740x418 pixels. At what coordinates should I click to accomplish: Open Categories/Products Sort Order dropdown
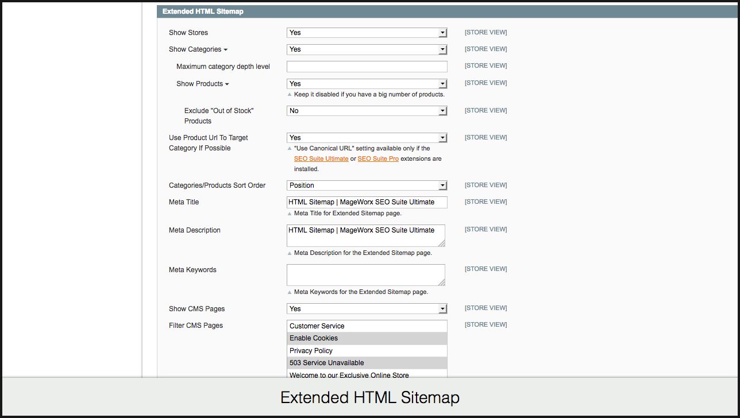pyautogui.click(x=367, y=185)
